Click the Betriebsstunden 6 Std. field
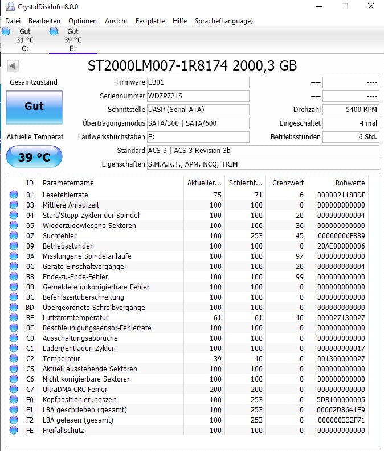The height and width of the screenshot is (451, 384). tap(350, 137)
